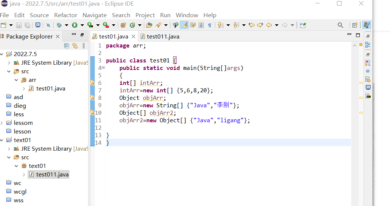Open the Navigate menu
This screenshot has height=206, width=390.
pos(94,15)
